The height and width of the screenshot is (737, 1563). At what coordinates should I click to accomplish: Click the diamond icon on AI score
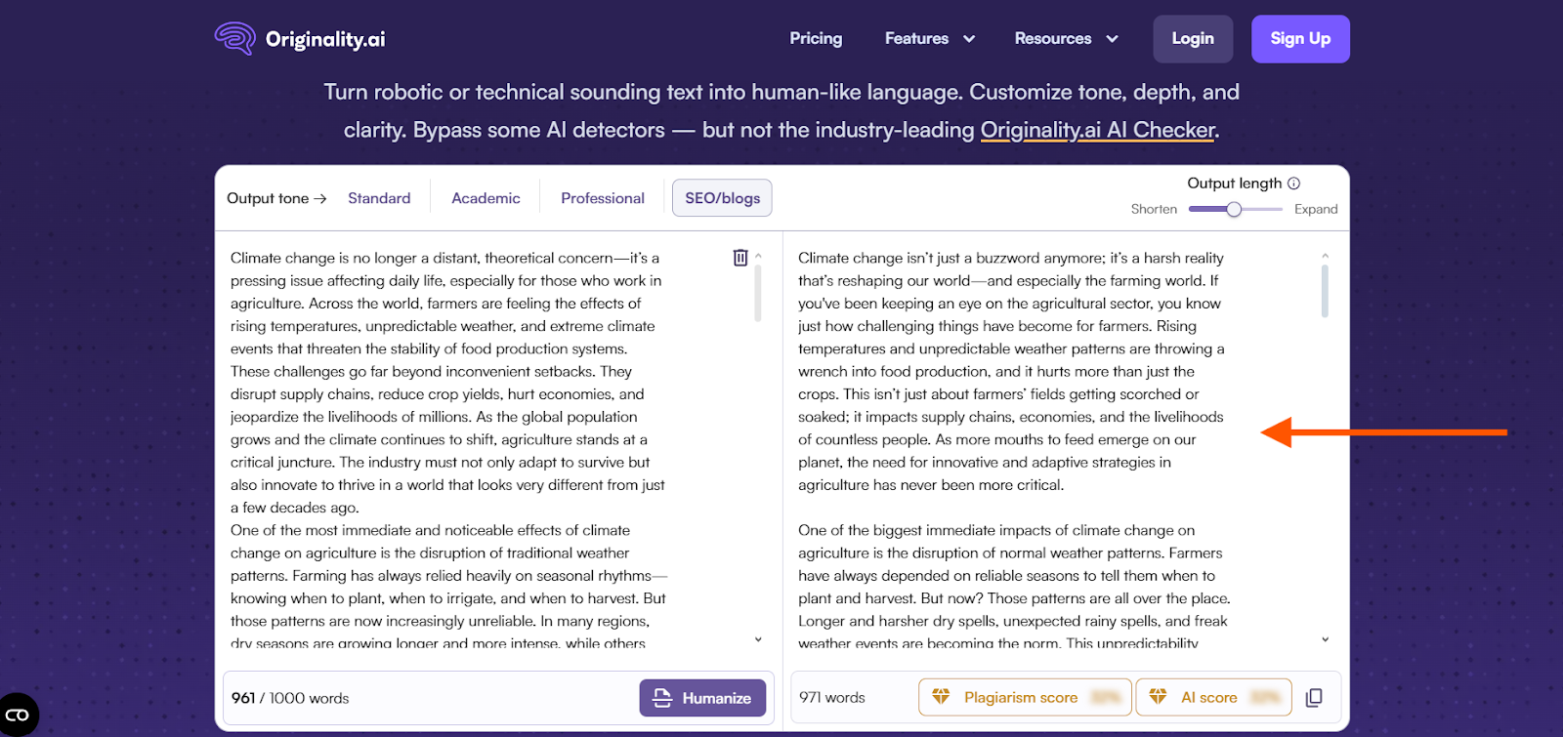[1158, 697]
